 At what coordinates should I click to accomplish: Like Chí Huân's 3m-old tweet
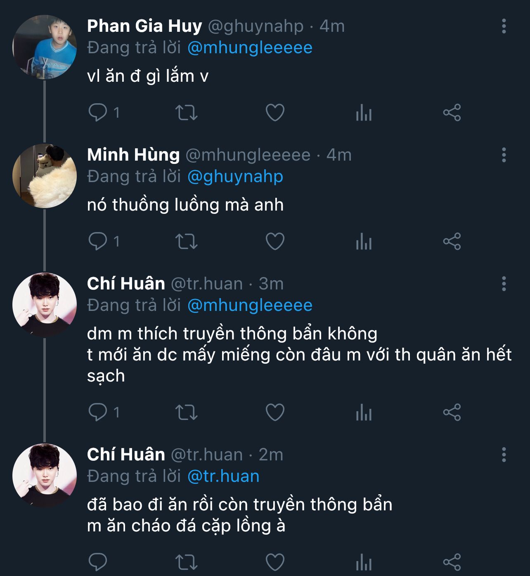[275, 412]
